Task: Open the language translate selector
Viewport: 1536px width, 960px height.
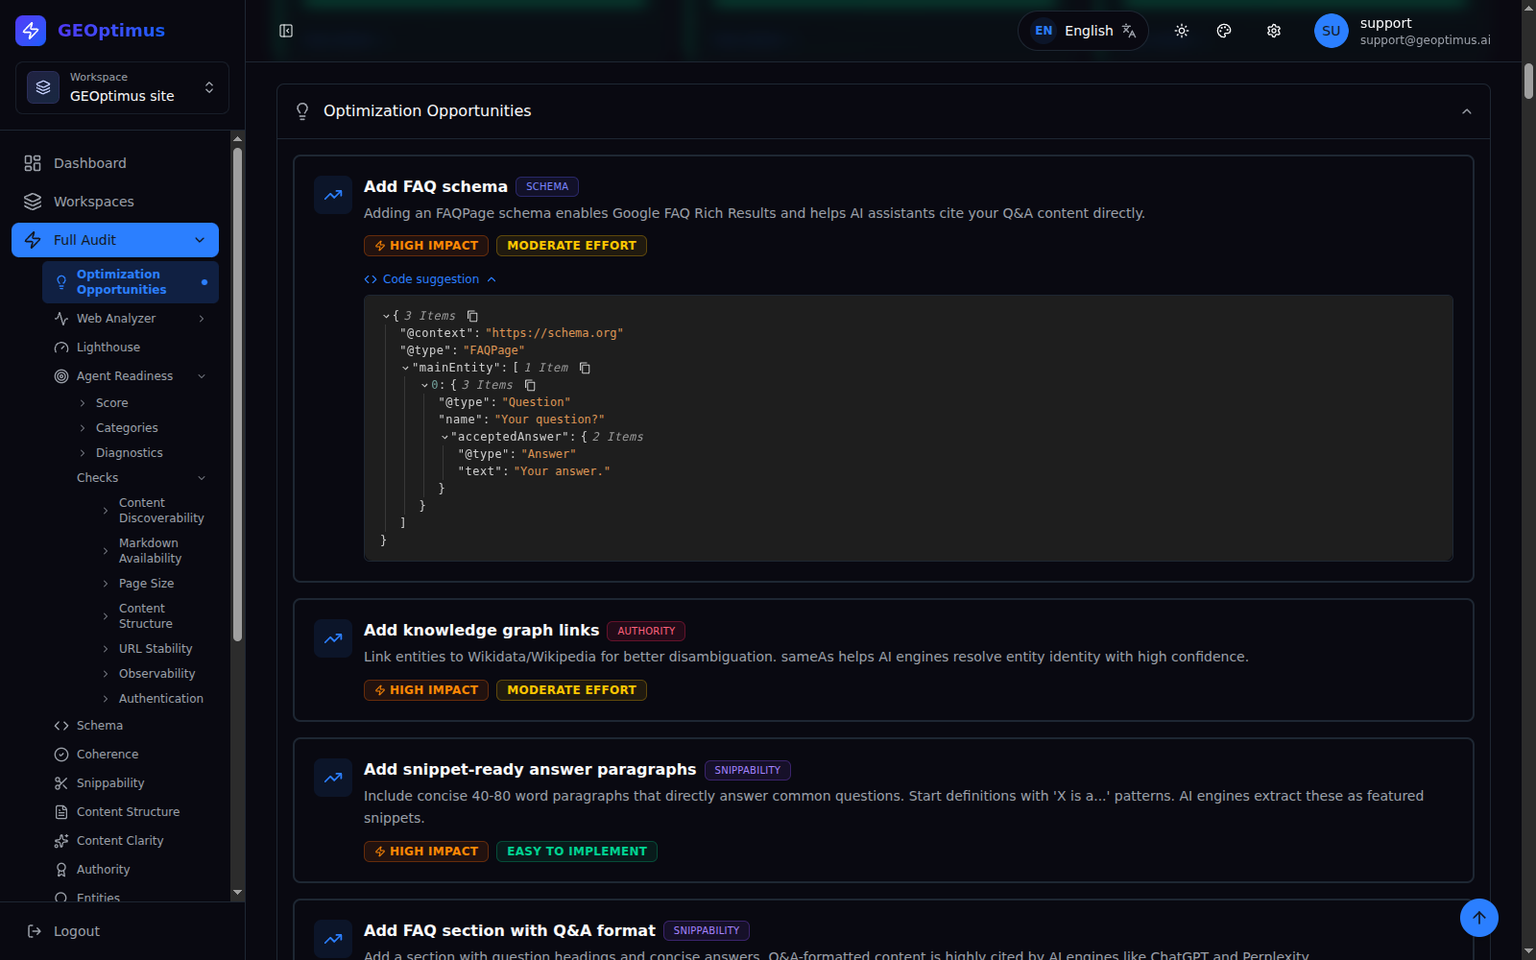Action: click(x=1083, y=31)
